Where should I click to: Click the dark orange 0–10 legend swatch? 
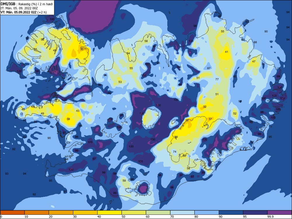(x=12, y=213)
